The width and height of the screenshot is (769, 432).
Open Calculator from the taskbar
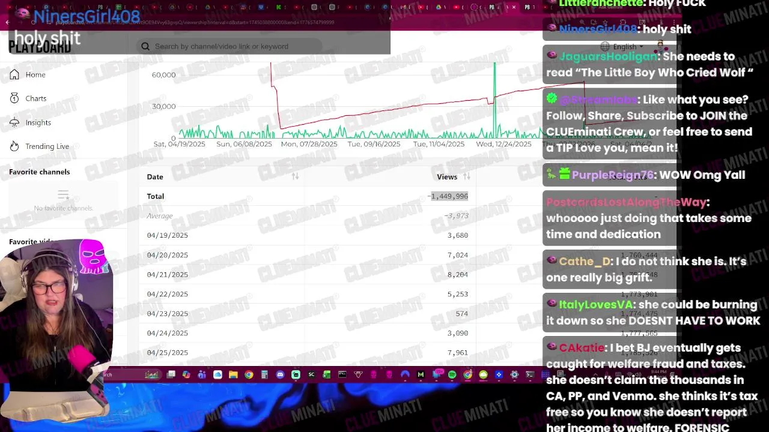[264, 375]
